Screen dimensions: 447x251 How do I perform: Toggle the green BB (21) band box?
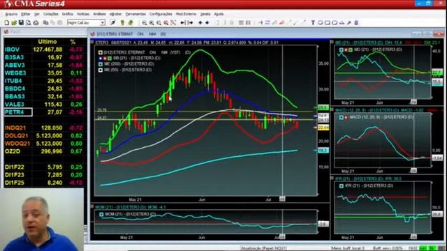(110, 58)
